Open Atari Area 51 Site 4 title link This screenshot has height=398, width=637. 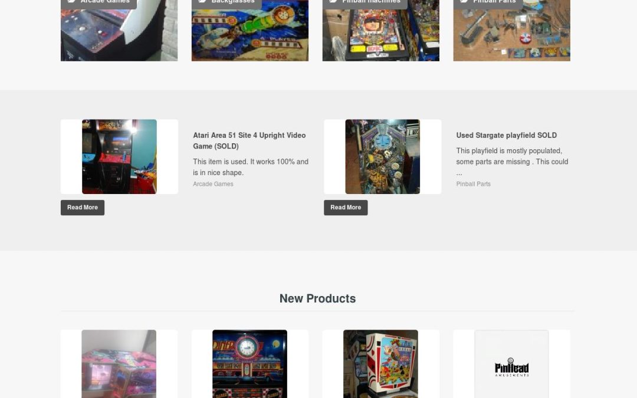point(249,140)
